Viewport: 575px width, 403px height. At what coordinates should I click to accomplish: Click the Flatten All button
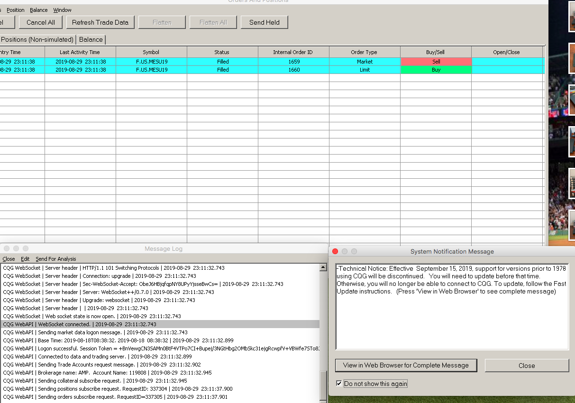(213, 22)
